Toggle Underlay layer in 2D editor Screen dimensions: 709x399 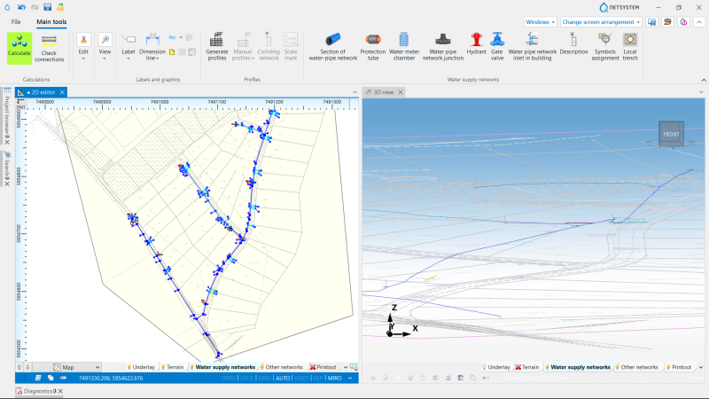pos(141,367)
